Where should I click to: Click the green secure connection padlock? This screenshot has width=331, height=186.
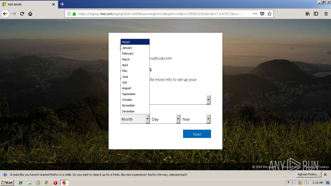click(74, 14)
